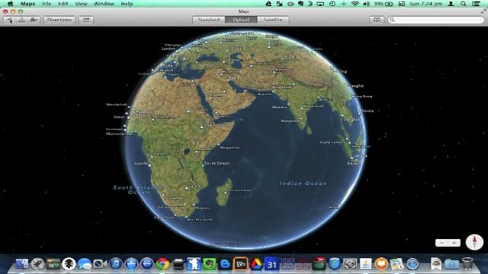
Task: Open the Wi-Fi status menu
Action: [x=355, y=4]
